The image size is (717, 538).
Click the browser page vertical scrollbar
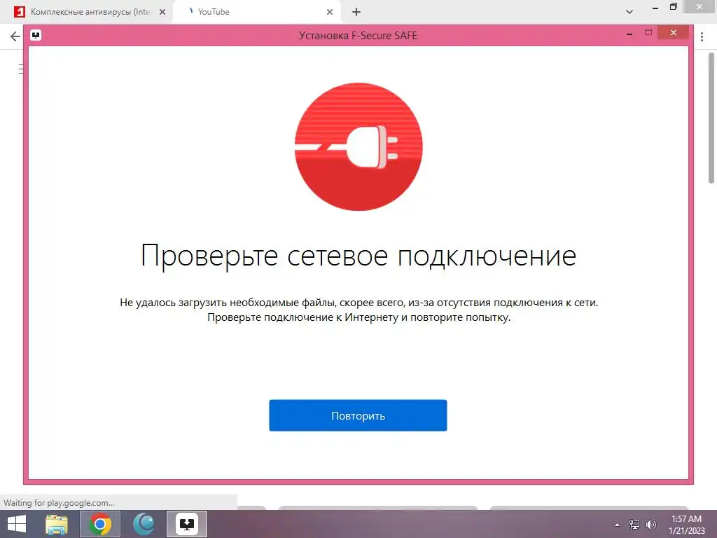pos(711,118)
